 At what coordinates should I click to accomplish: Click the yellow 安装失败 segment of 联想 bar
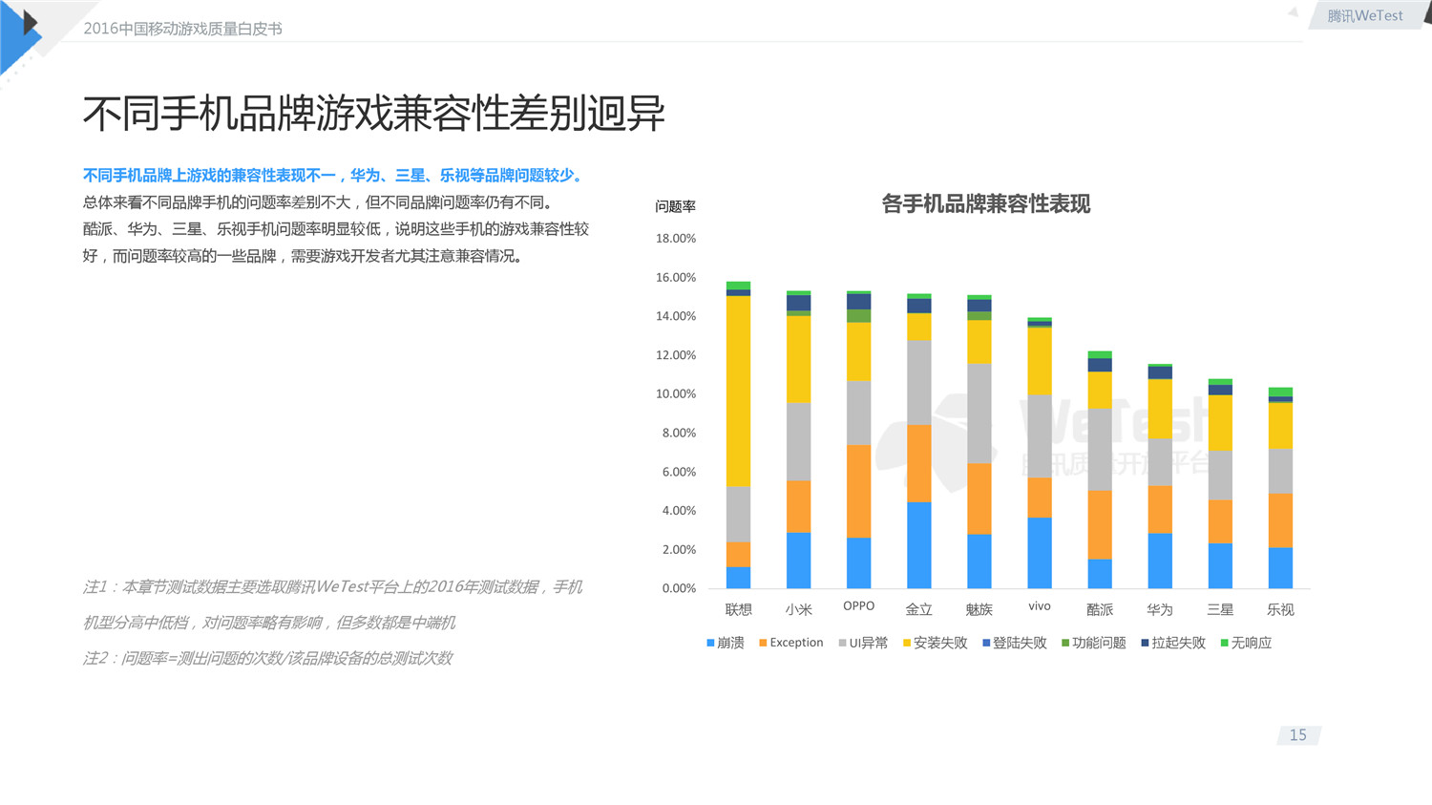(x=738, y=392)
